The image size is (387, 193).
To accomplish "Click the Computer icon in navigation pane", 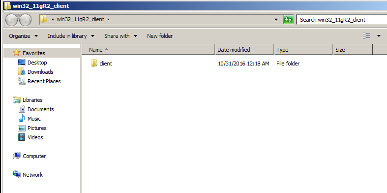I will 17,156.
